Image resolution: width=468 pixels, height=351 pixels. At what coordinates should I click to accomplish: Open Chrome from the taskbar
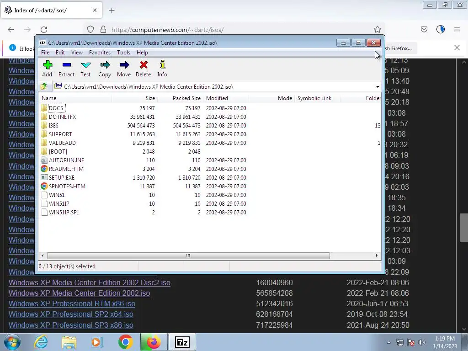point(125,342)
